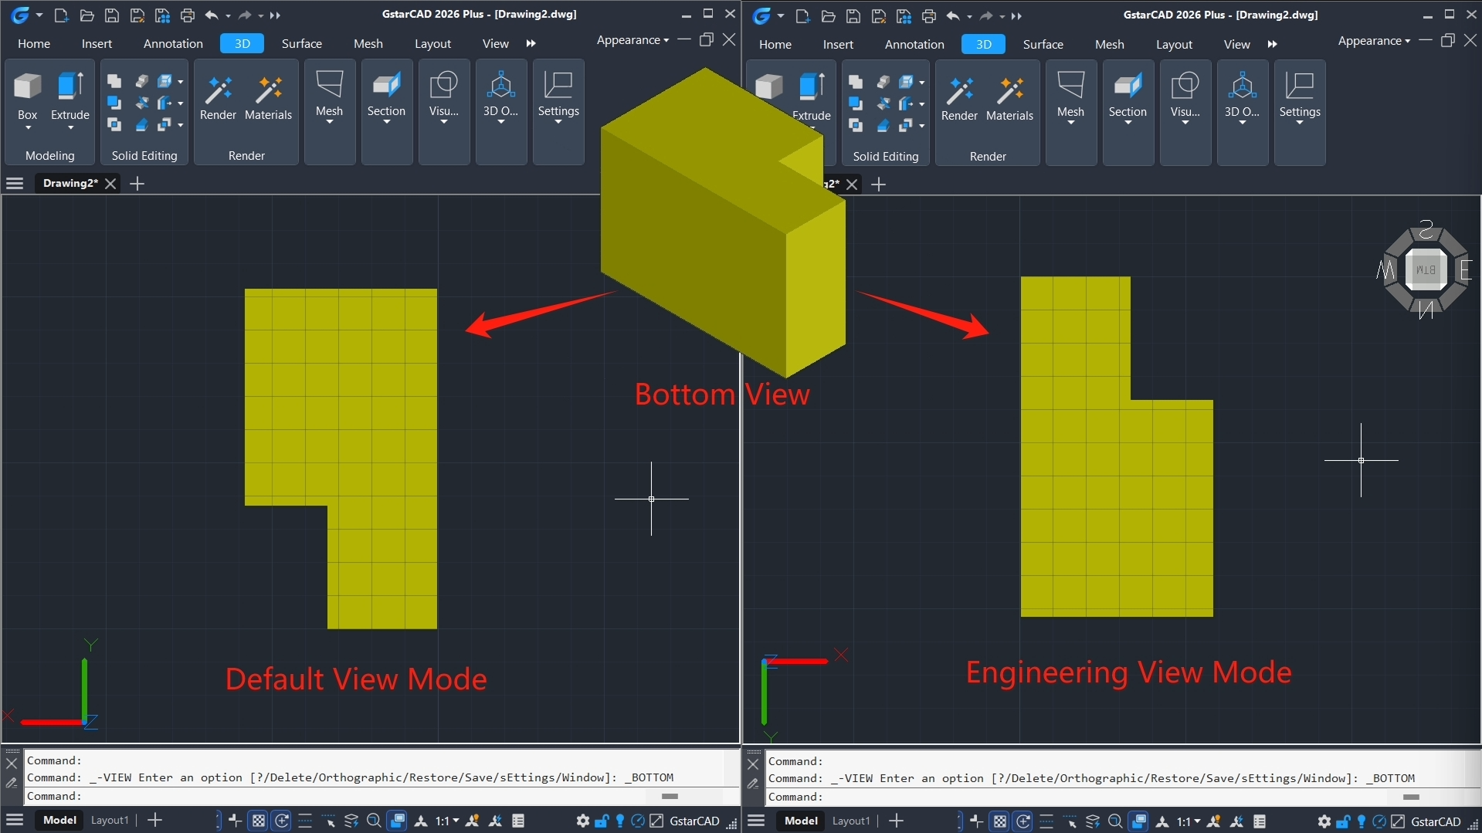Open the Annotation ribbon tab in right window

coord(914,45)
